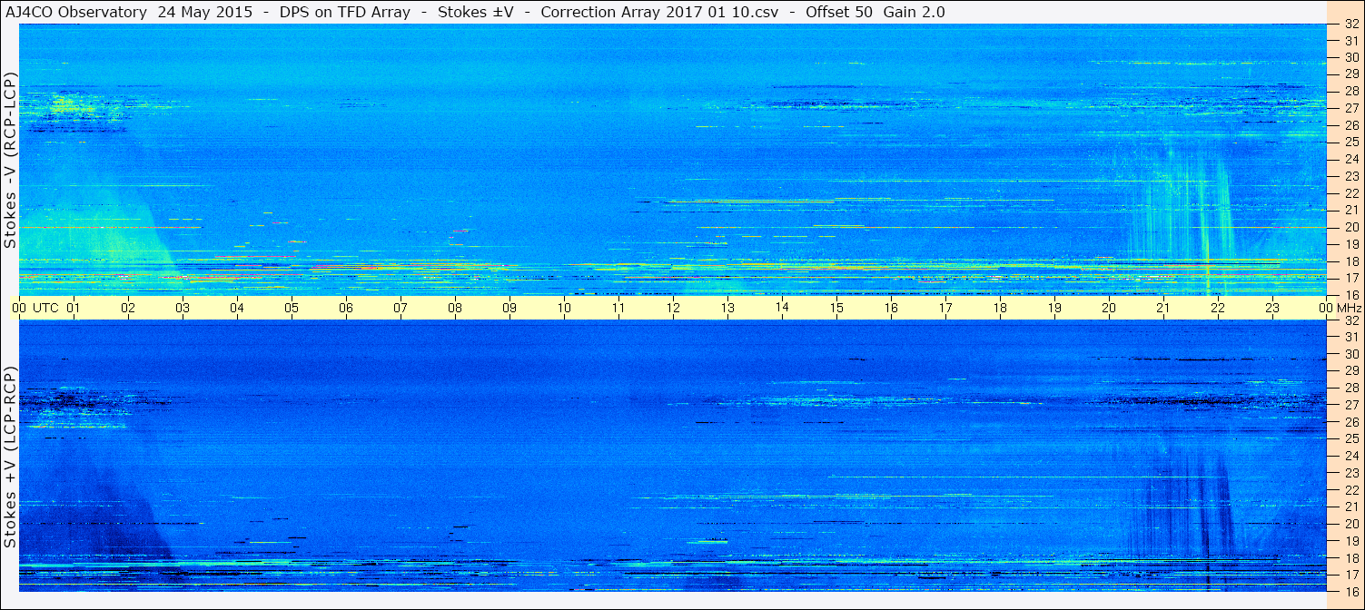Select the 18 hour marker on time axis
The width and height of the screenshot is (1365, 610).
coord(1000,308)
